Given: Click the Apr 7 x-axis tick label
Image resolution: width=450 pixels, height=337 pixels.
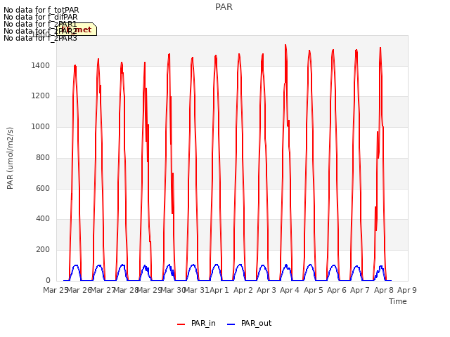Looking at the screenshot, I should (x=360, y=290).
